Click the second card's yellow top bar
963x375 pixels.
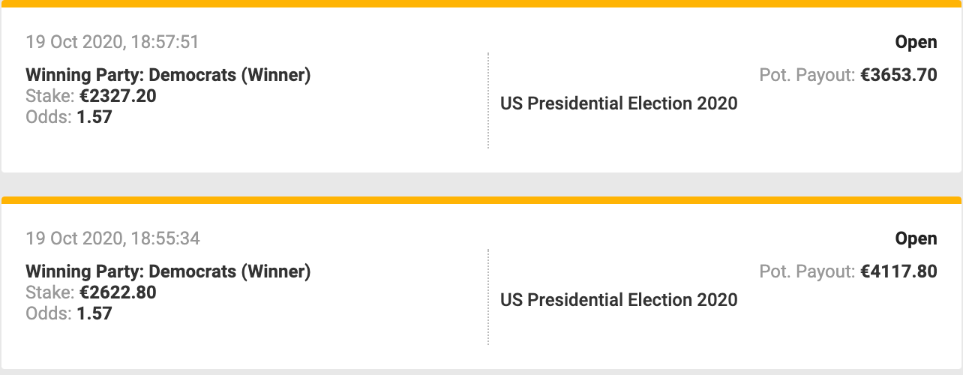481,200
